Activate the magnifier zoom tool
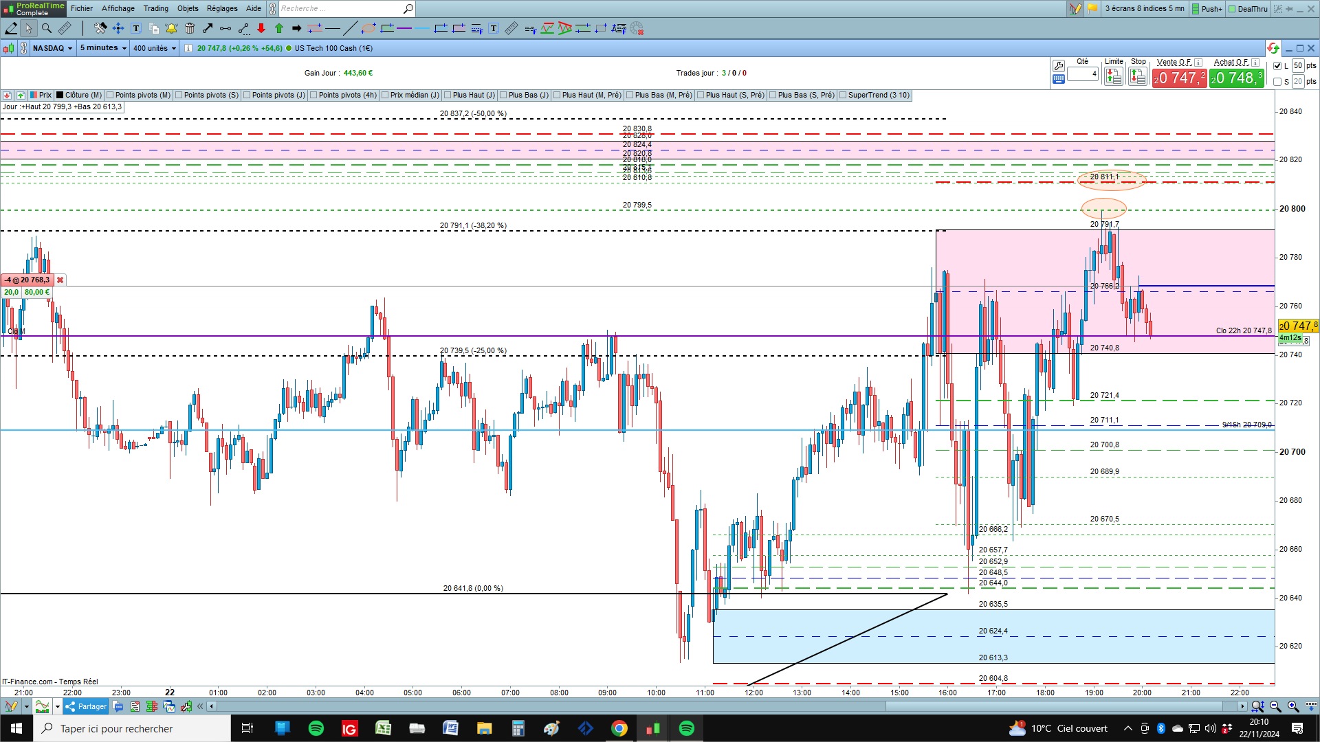Image resolution: width=1320 pixels, height=742 pixels. (46, 28)
